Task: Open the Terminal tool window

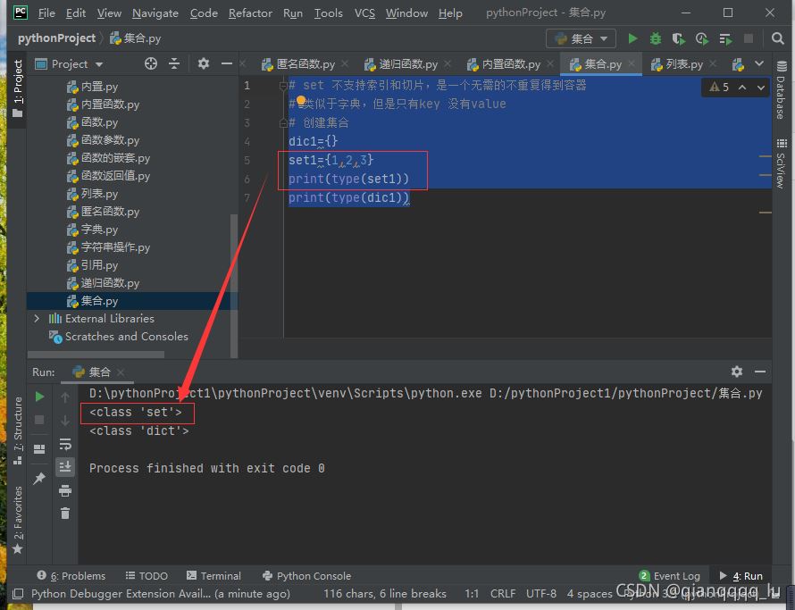Action: [x=213, y=576]
